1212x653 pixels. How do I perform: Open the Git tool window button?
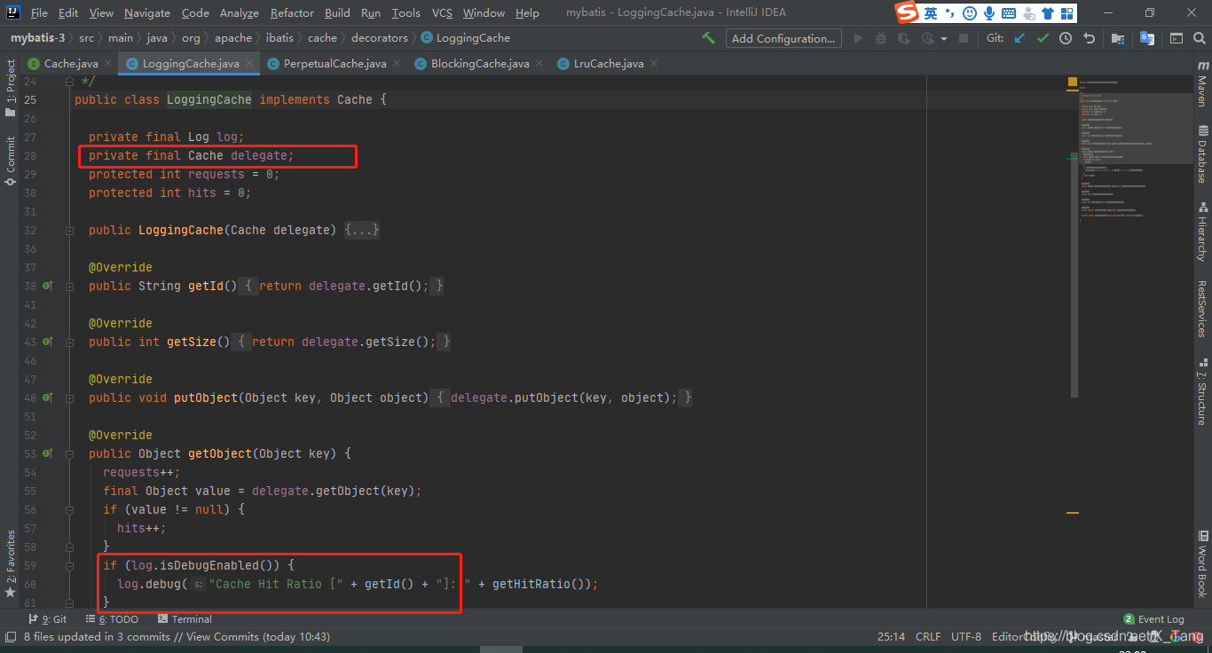48,618
